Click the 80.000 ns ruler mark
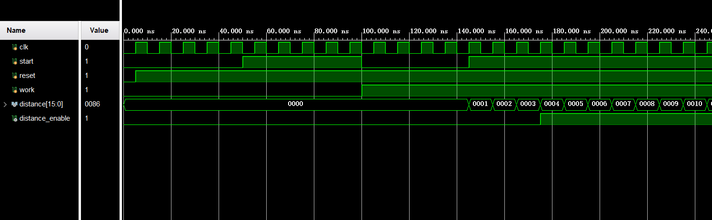712x220 pixels. point(331,31)
